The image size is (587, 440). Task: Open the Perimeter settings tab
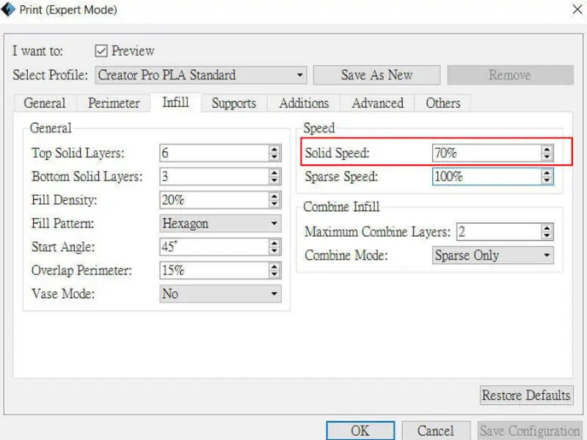113,103
